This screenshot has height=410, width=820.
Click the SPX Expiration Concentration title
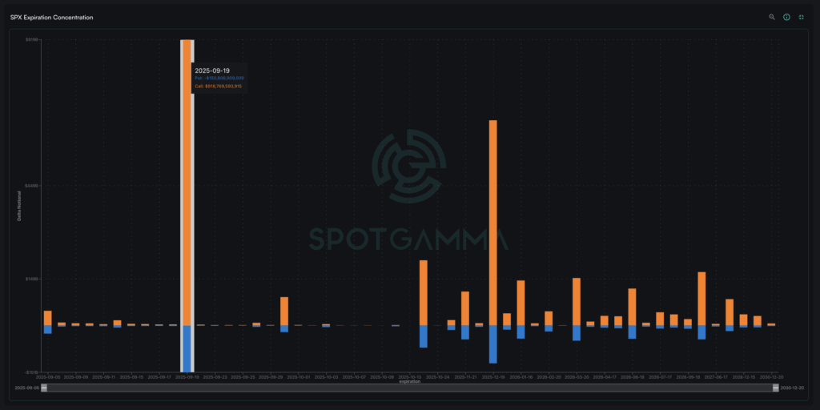(51, 17)
